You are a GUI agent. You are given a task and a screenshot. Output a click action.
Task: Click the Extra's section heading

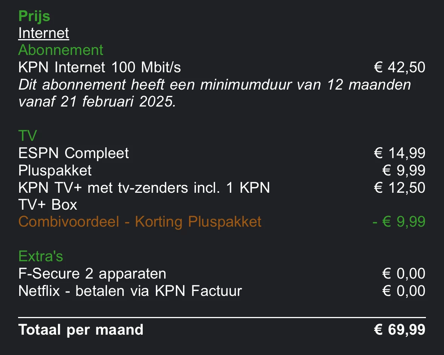pos(41,256)
